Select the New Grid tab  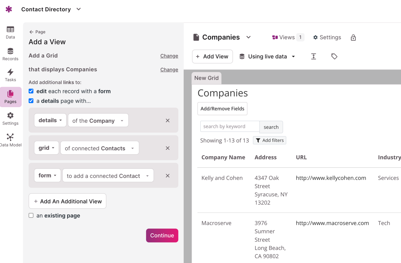[x=206, y=78]
